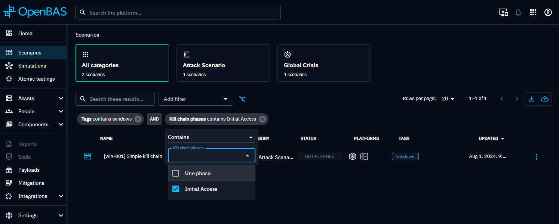Toggle the AND filter operator
Image resolution: width=559 pixels, height=224 pixels.
pos(154,119)
